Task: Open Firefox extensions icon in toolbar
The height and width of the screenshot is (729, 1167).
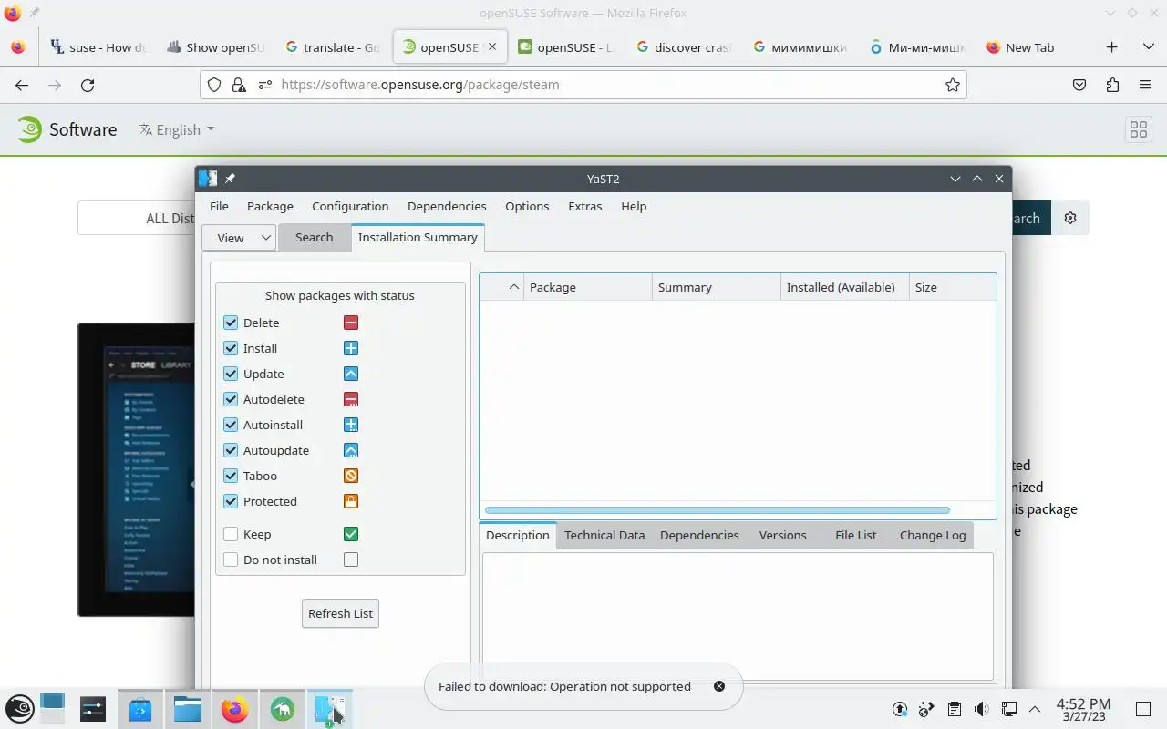Action: click(1112, 85)
